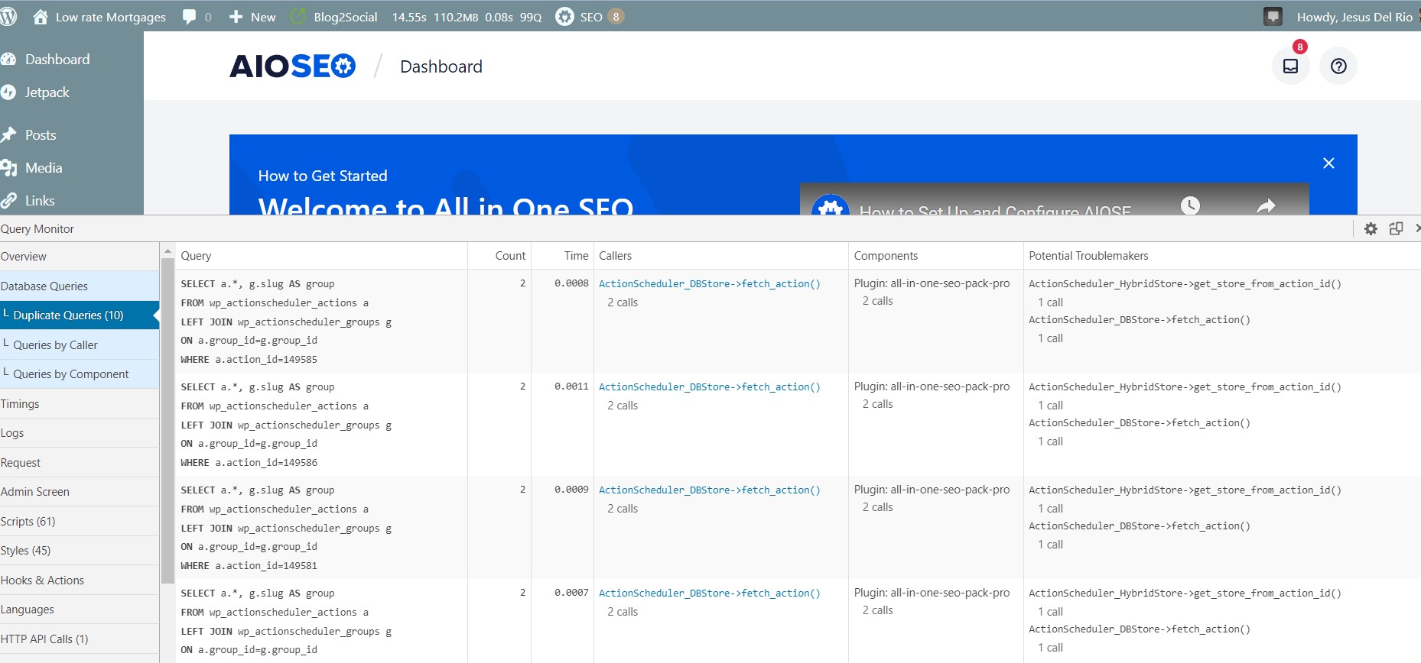Click the video Share arrow icon
Image resolution: width=1421 pixels, height=663 pixels.
coord(1267,205)
